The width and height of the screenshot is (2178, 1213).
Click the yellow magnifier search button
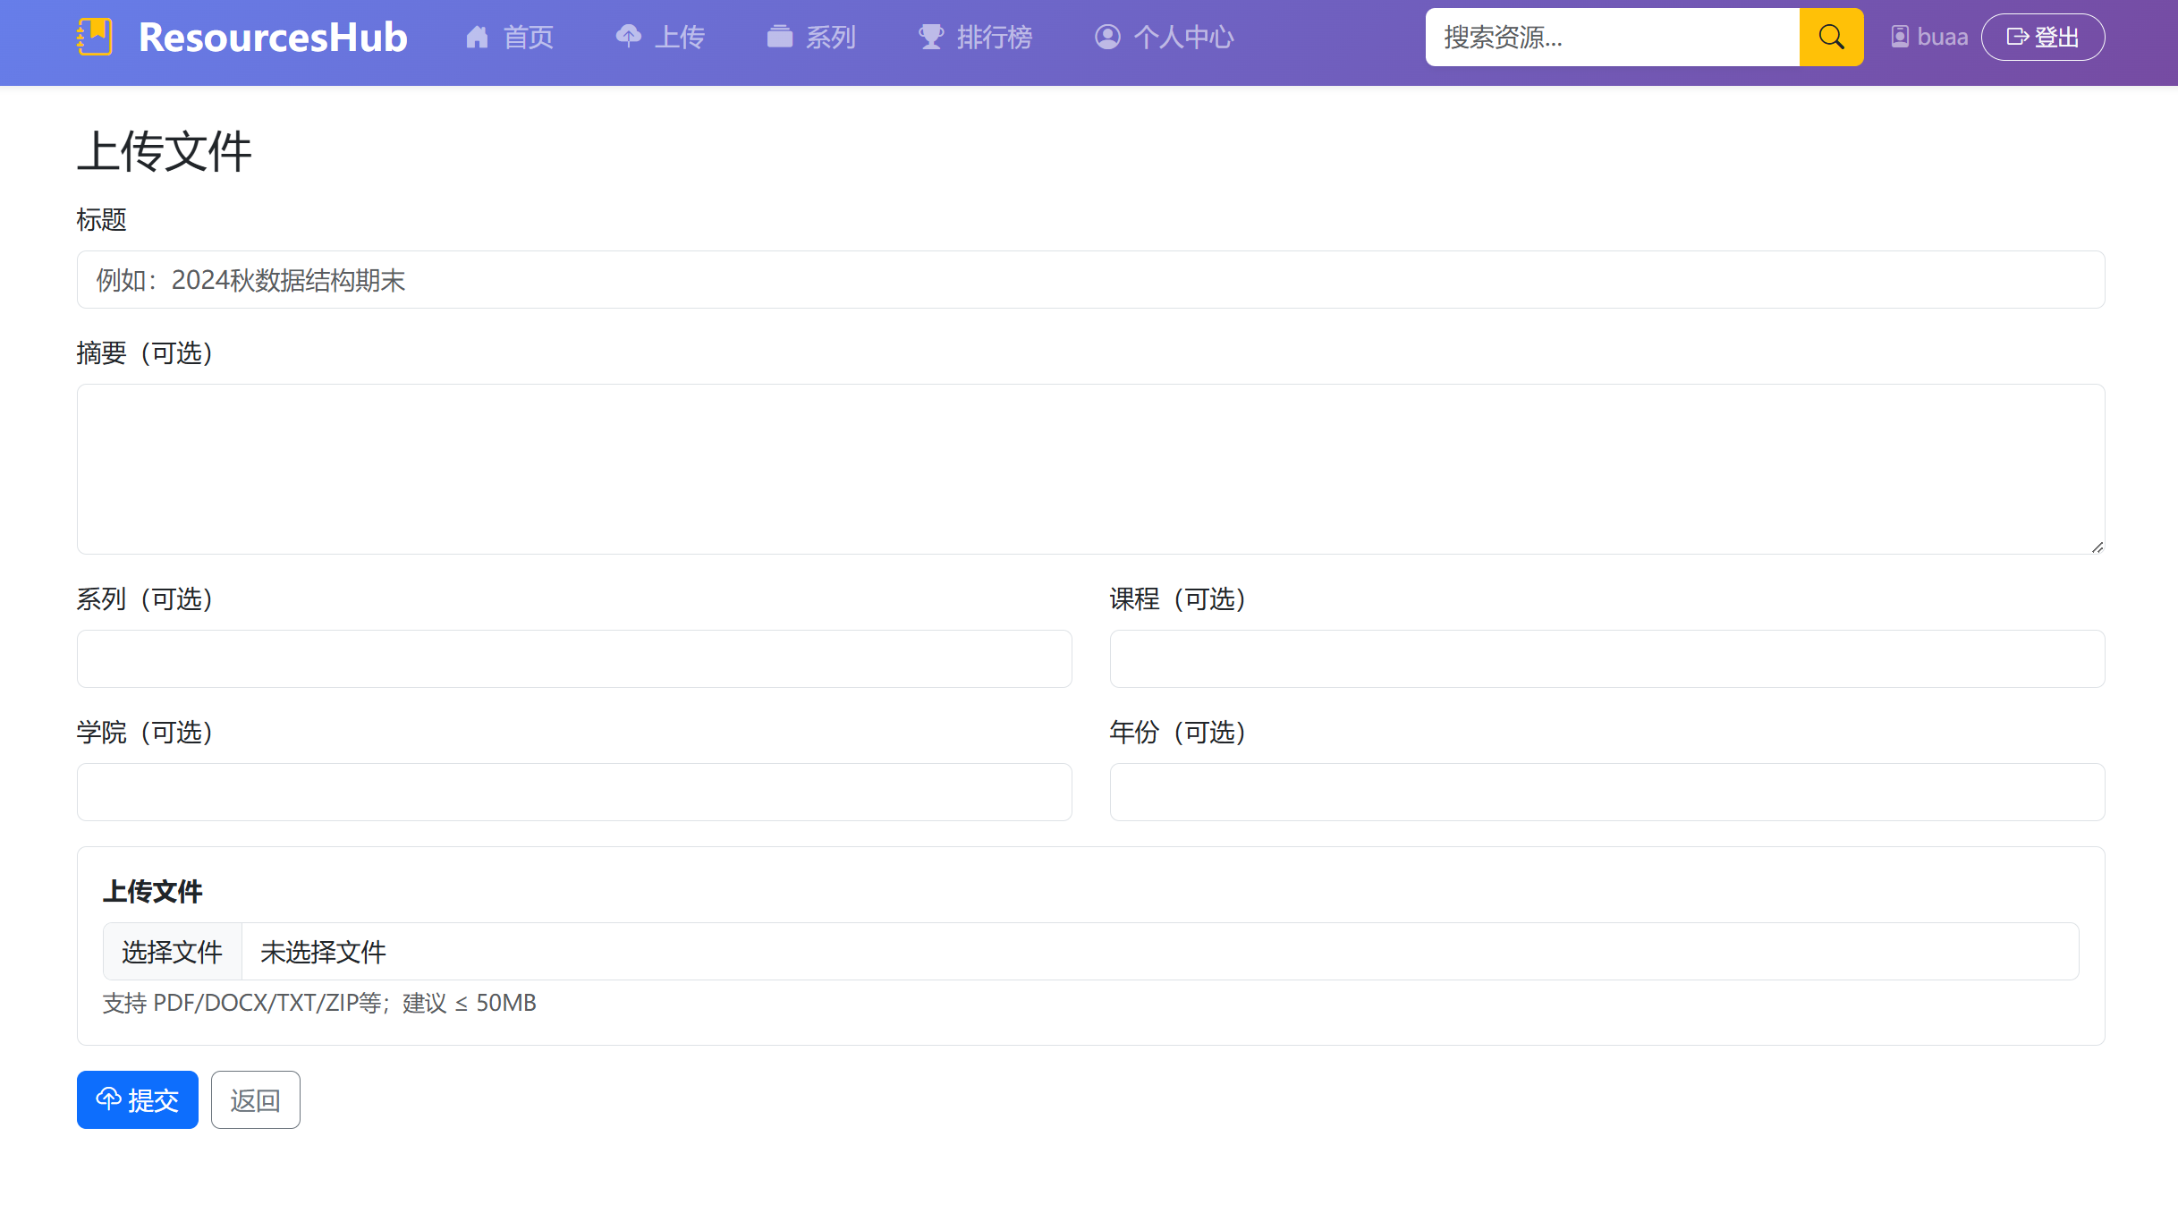click(1831, 38)
